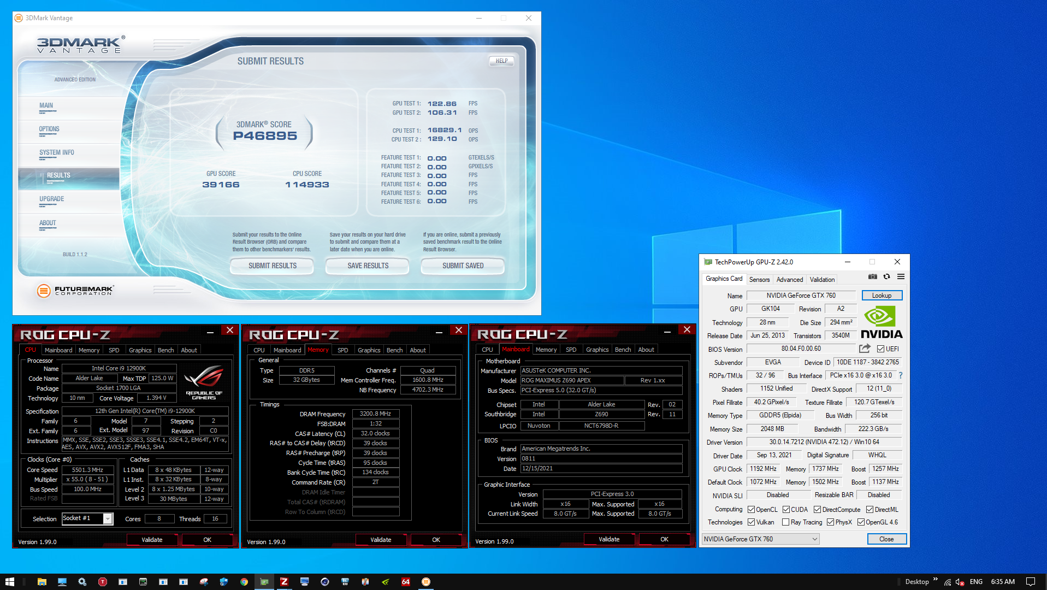Click the Lookup button in GPU-Z
This screenshot has width=1047, height=590.
(882, 296)
